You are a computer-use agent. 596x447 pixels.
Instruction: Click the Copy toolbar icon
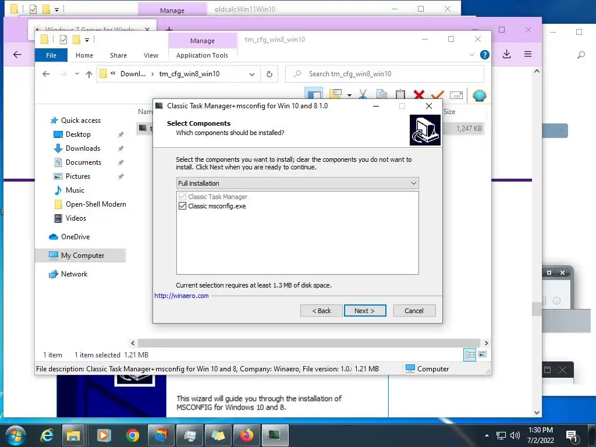pyautogui.click(x=382, y=94)
